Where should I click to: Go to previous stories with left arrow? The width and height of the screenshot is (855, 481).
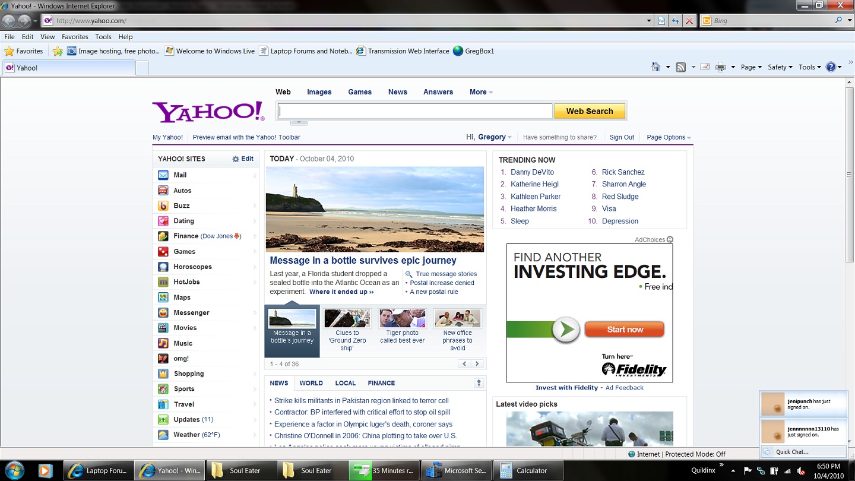tap(465, 364)
